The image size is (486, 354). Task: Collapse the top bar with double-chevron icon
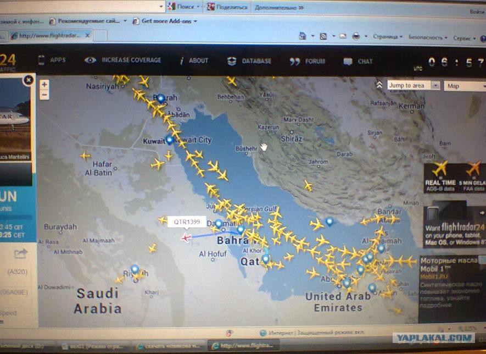379,85
